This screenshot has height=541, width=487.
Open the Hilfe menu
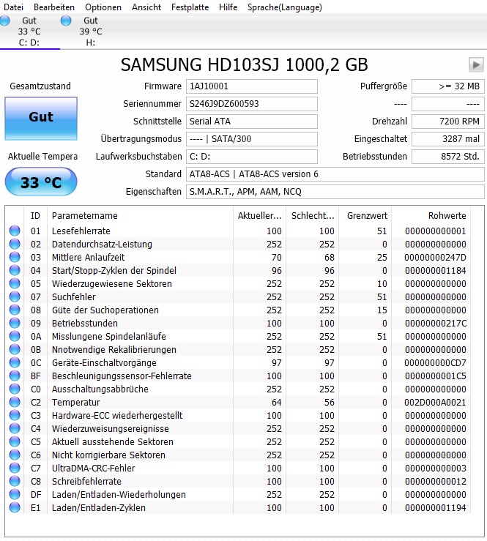pyautogui.click(x=228, y=7)
